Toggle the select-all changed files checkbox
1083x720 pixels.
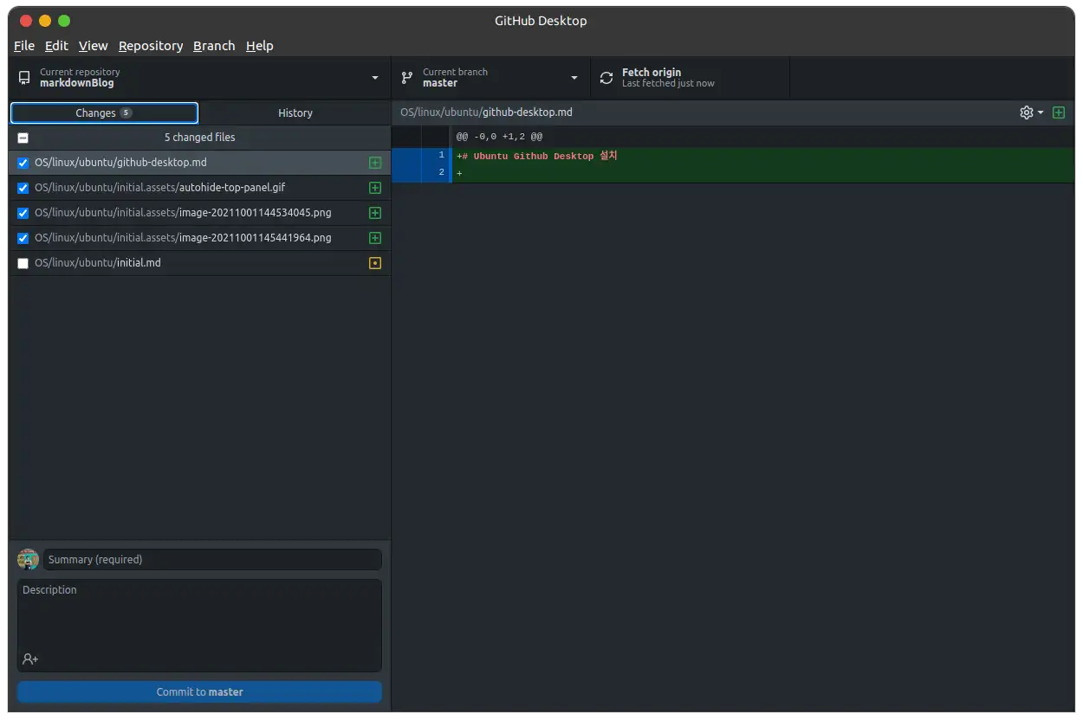23,138
